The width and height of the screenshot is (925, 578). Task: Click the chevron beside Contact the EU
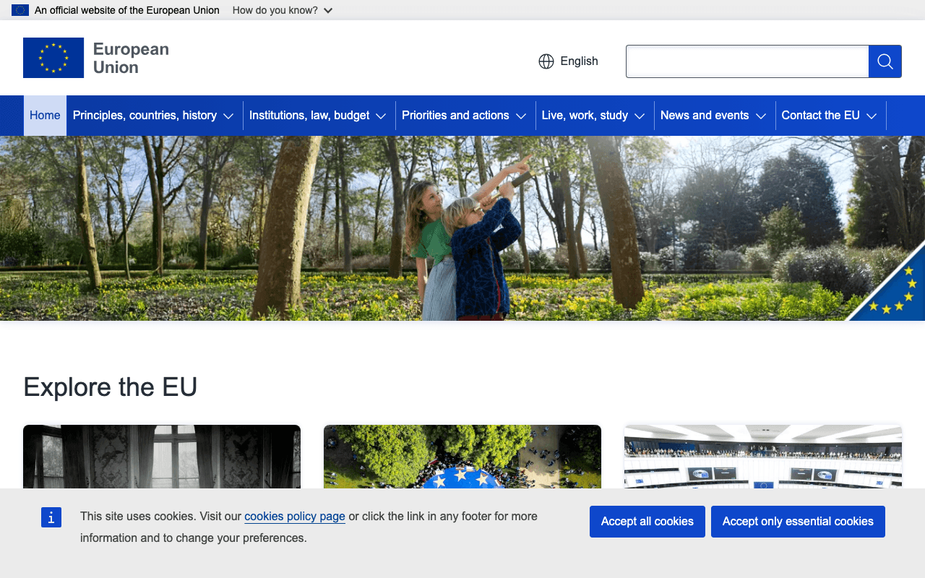[872, 116]
